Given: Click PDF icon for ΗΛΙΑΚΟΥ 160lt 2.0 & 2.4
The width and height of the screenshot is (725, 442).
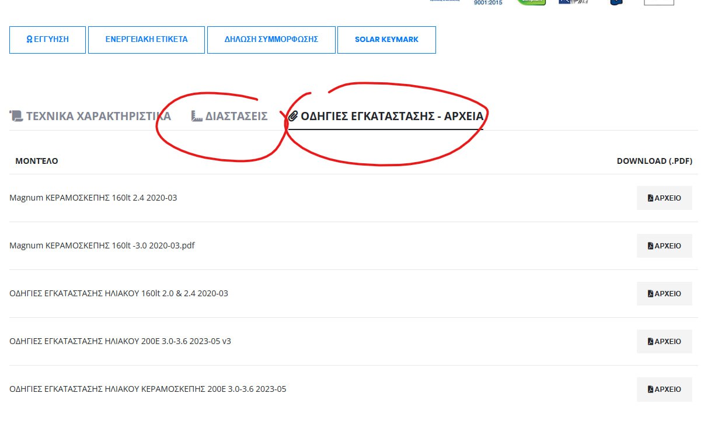Looking at the screenshot, I should tap(650, 294).
